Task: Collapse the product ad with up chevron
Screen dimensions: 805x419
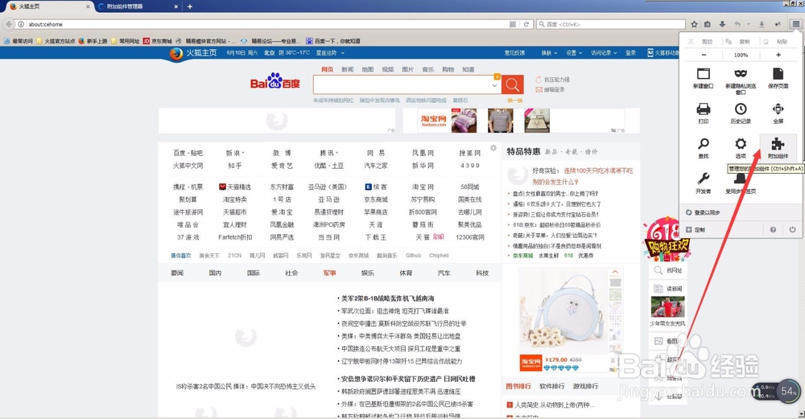Action: tap(615, 272)
